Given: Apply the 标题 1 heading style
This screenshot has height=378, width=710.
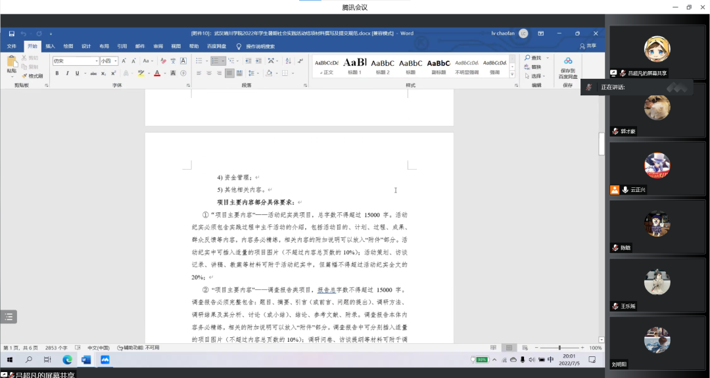Looking at the screenshot, I should point(355,65).
